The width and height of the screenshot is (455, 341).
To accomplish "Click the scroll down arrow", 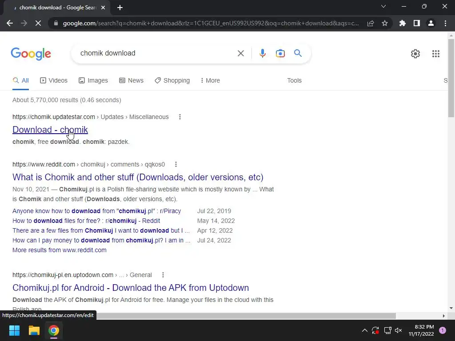I will [x=451, y=308].
